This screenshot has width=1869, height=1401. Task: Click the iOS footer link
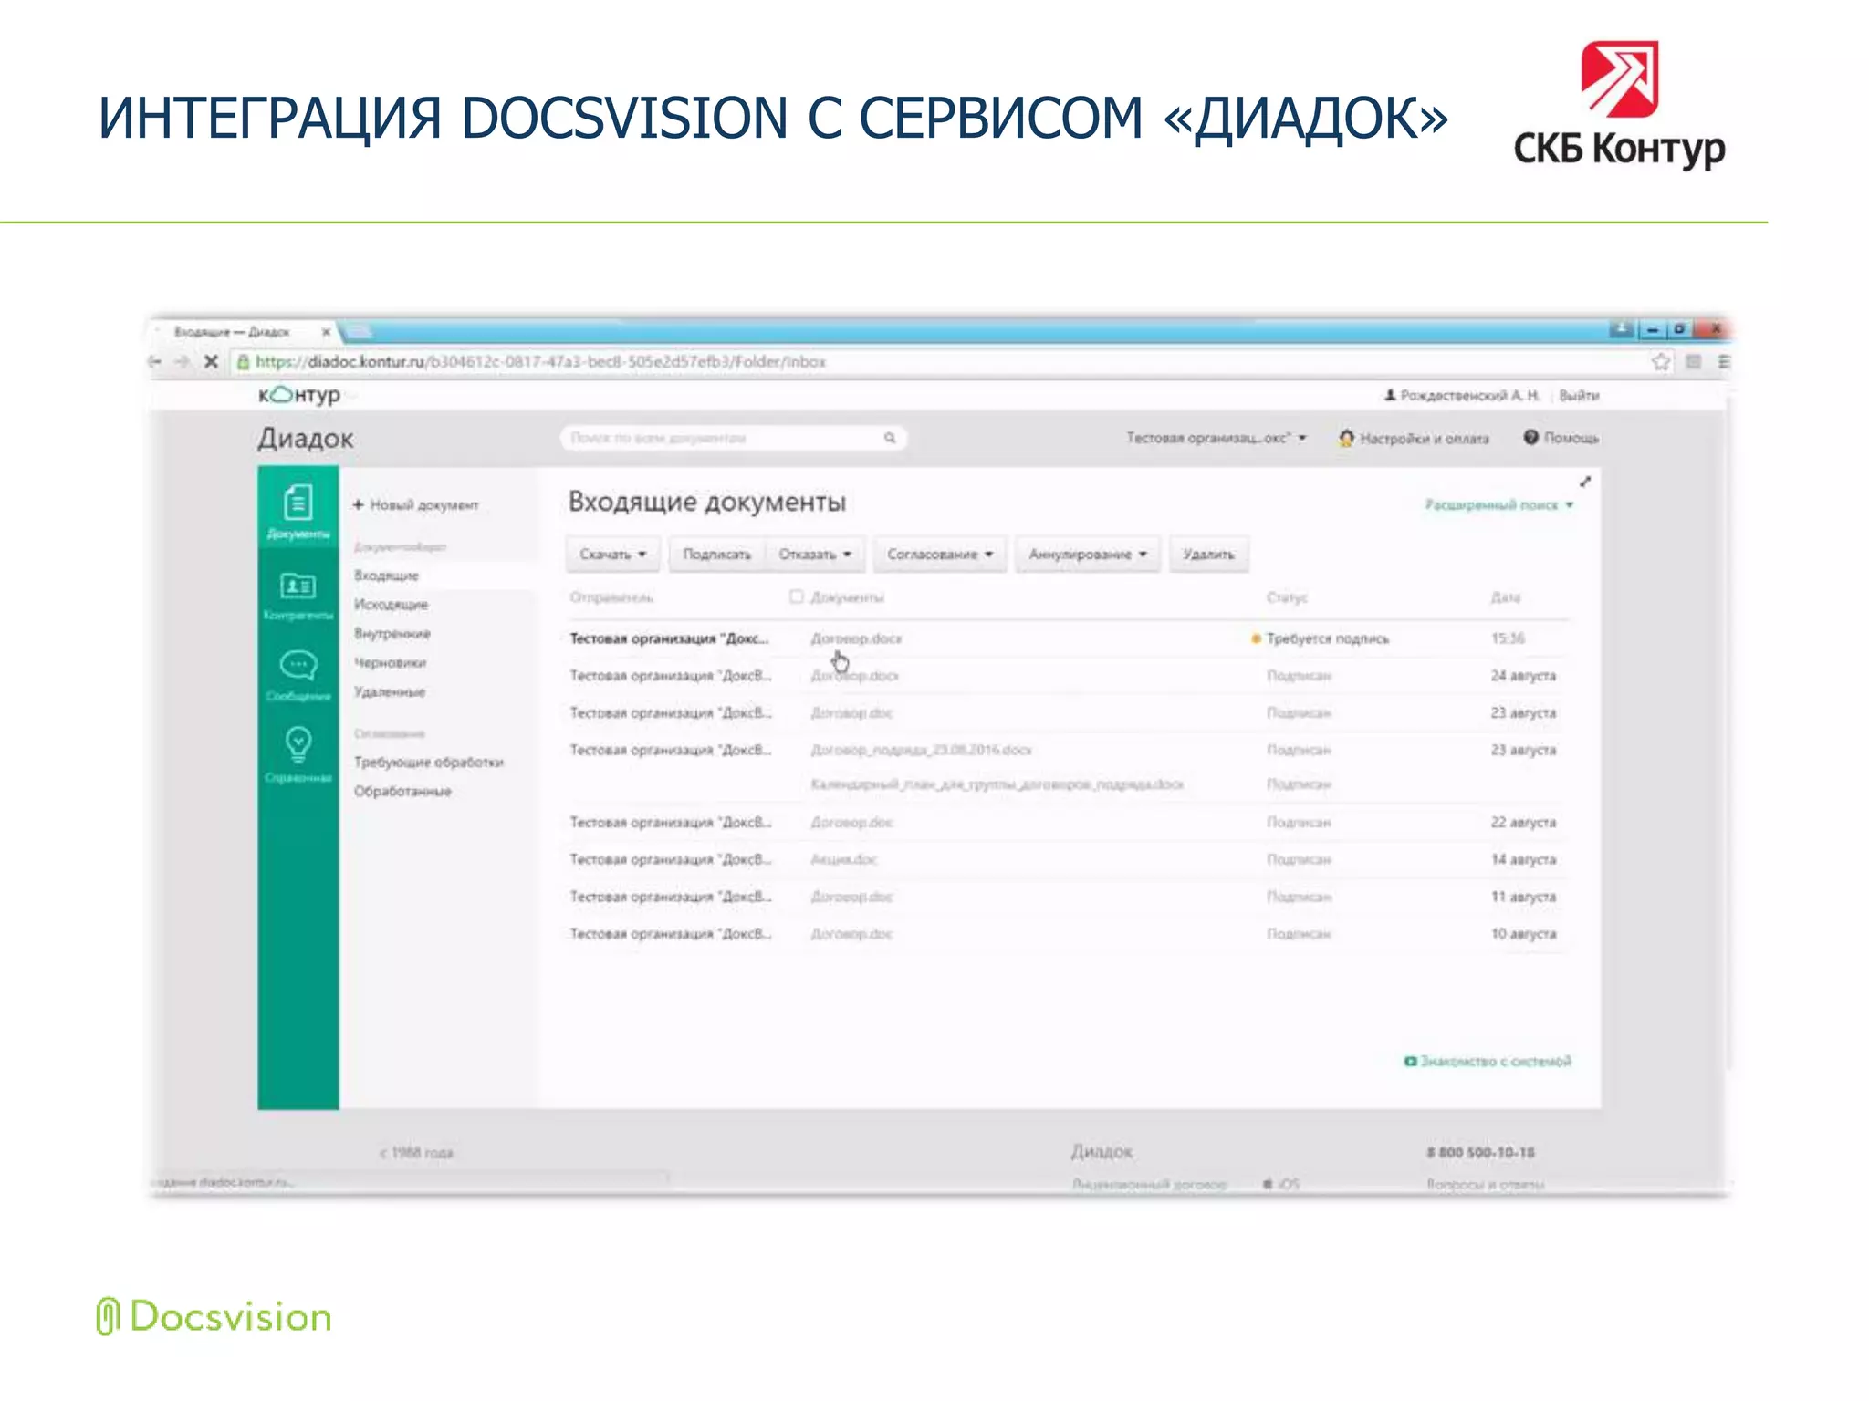1281,1184
